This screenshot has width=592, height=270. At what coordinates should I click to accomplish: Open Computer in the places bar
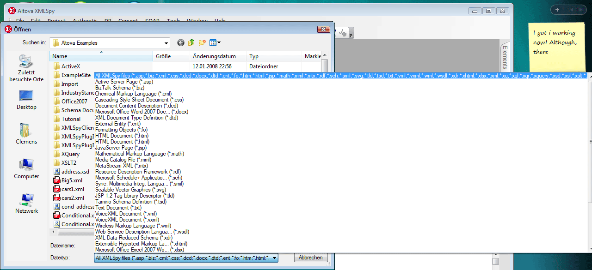(x=26, y=169)
